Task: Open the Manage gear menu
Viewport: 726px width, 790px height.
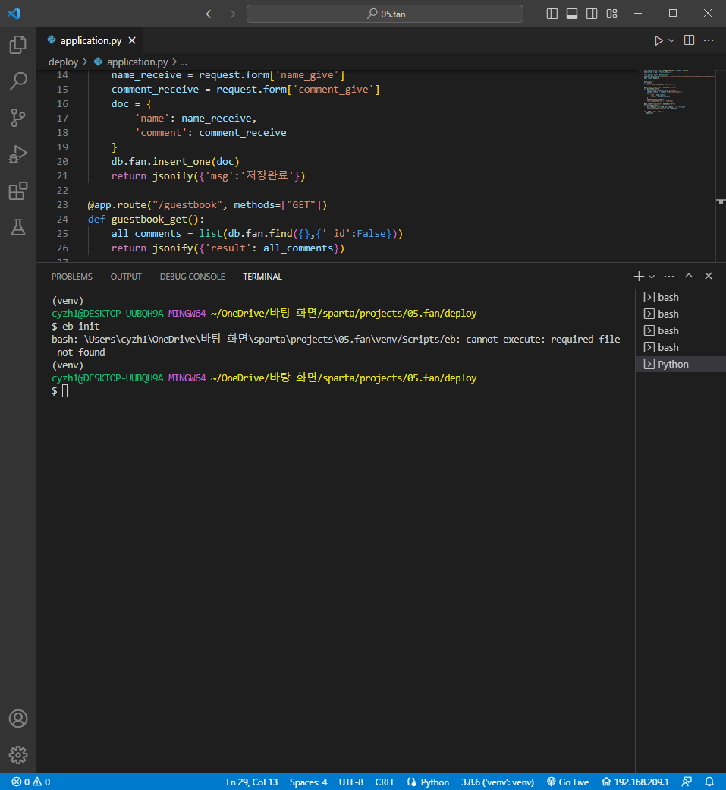Action: 18,755
